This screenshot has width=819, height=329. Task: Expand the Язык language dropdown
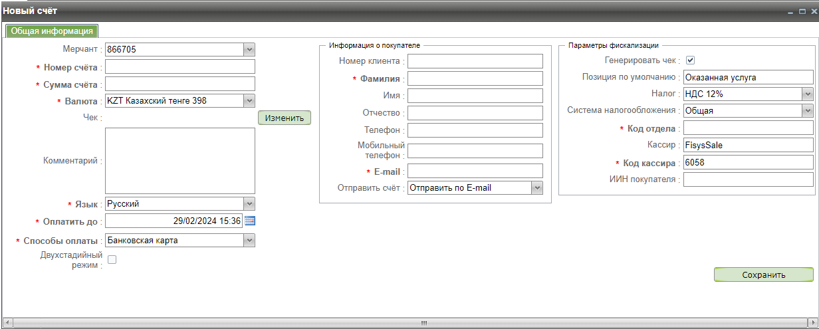[249, 204]
